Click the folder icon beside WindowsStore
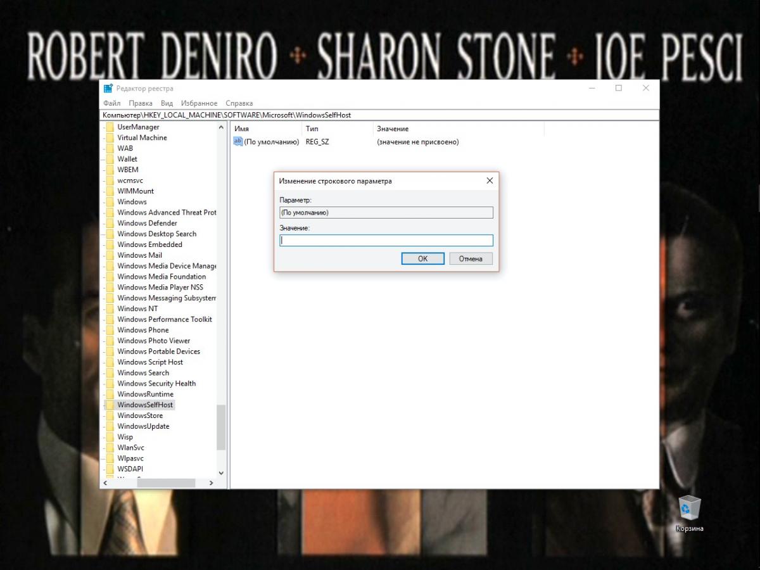Viewport: 760px width, 570px height. pos(110,415)
